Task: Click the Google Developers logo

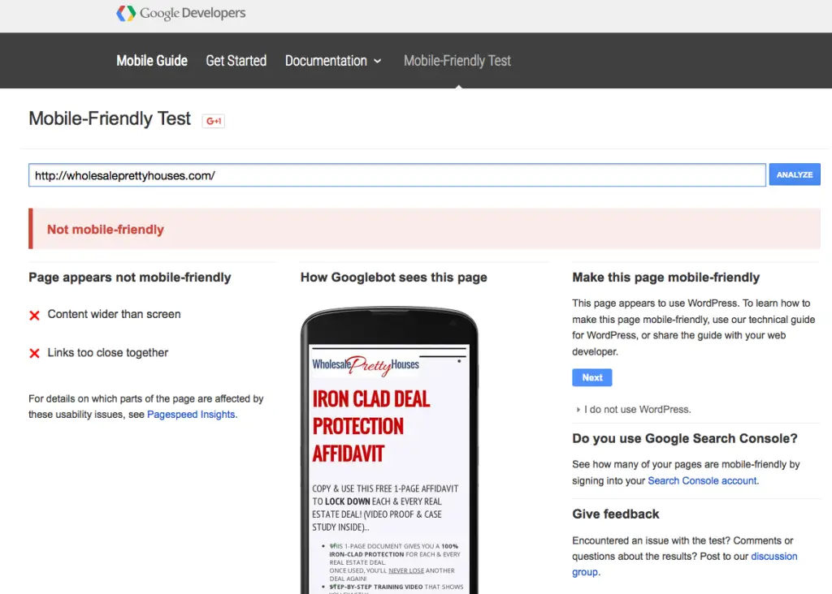Action: coord(181,13)
